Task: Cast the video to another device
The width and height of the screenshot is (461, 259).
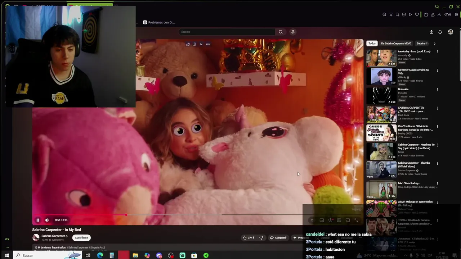Action: click(x=348, y=220)
